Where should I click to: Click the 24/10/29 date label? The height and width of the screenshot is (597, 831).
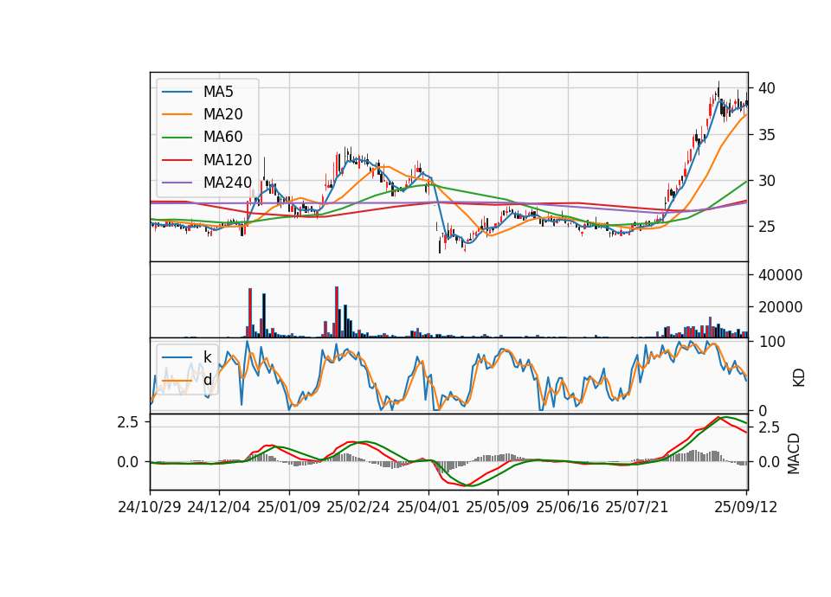click(150, 508)
